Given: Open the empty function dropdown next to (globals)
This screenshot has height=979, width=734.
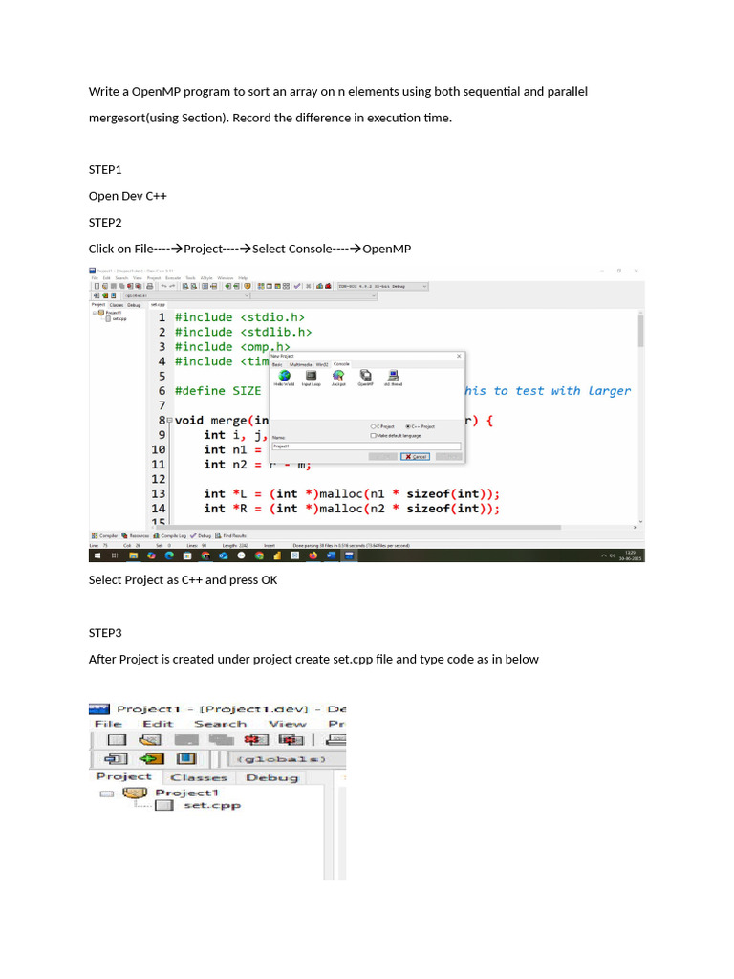Looking at the screenshot, I should click(x=313, y=295).
